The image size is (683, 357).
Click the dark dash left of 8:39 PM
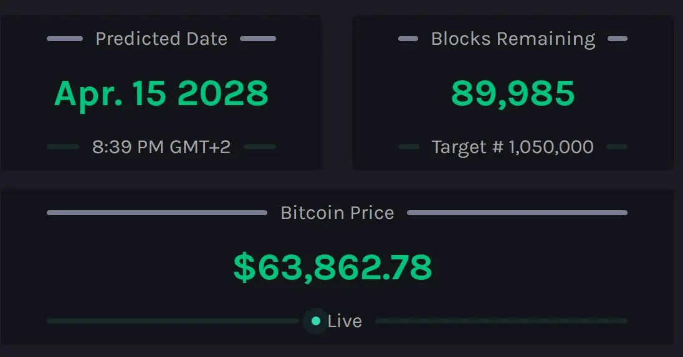coord(63,147)
